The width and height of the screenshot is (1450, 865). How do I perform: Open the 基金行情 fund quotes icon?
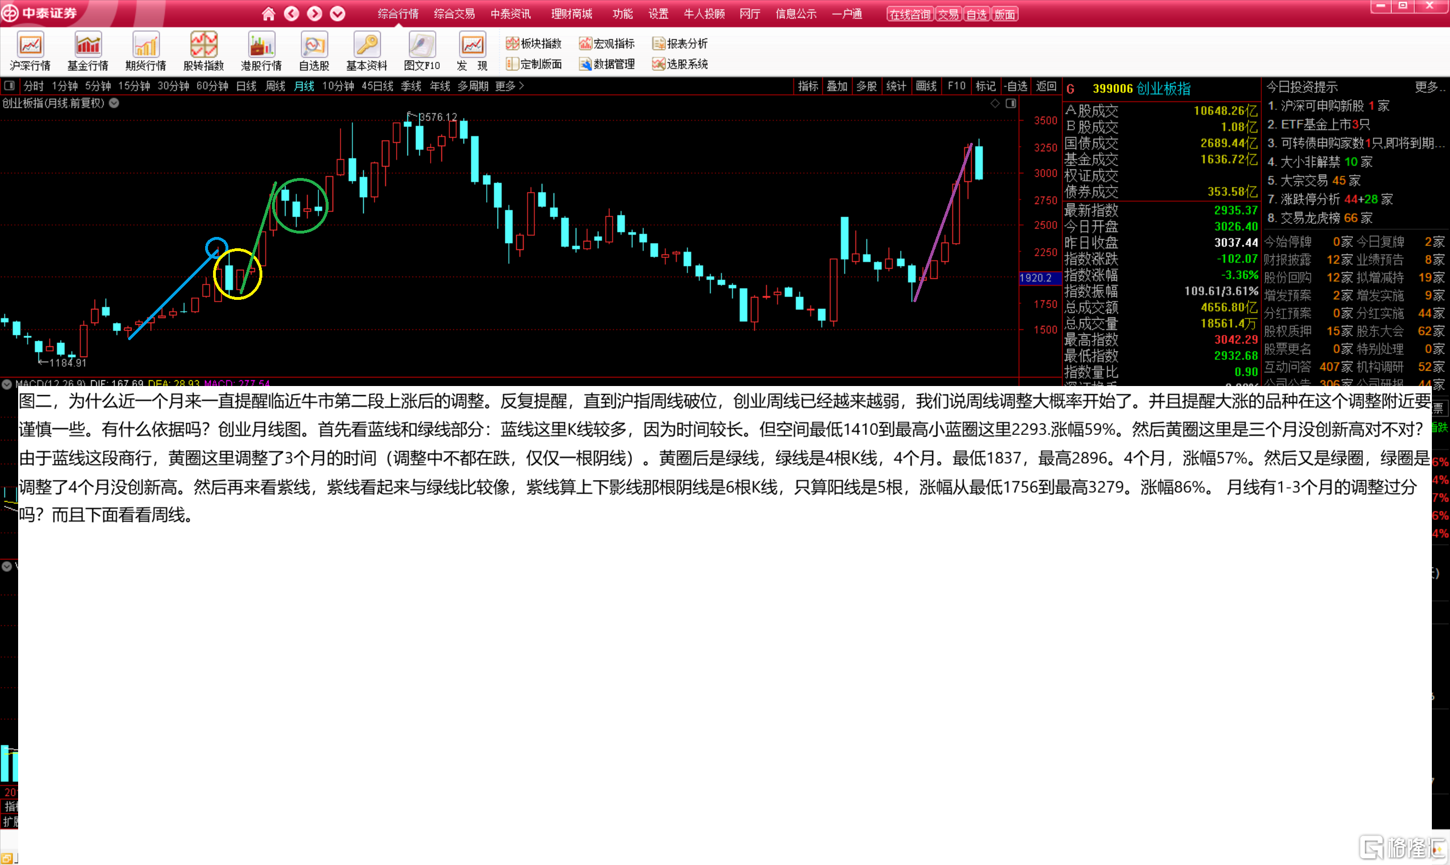88,45
